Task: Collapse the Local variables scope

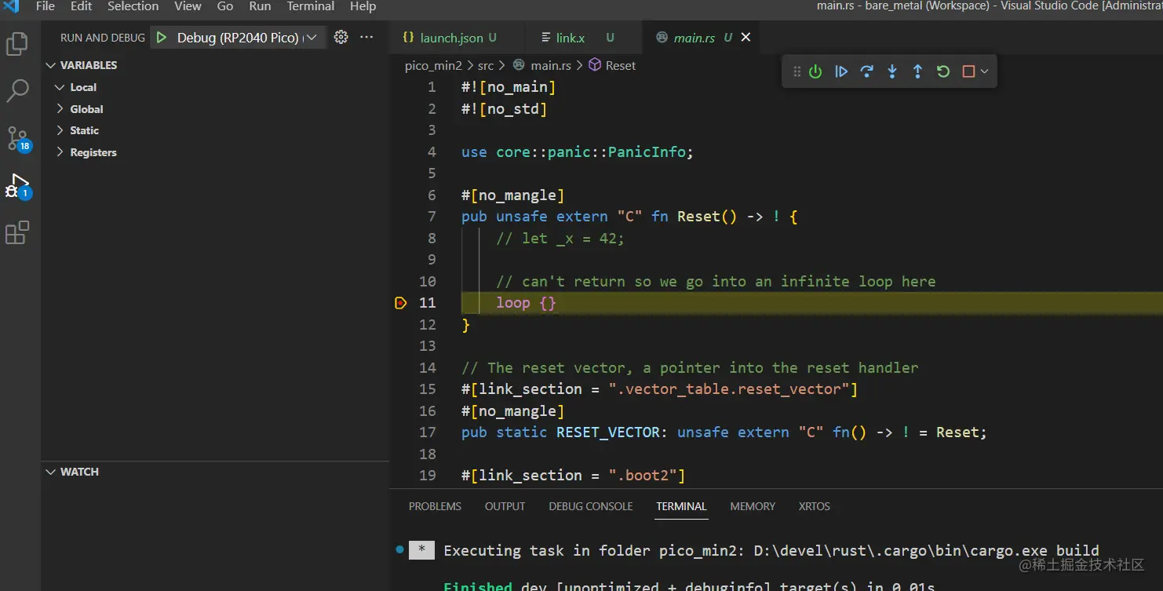Action: click(x=60, y=87)
